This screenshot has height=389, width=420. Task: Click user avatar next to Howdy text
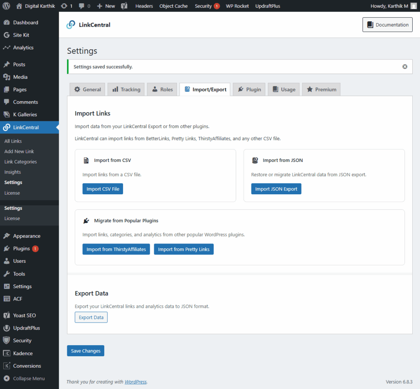pos(413,6)
